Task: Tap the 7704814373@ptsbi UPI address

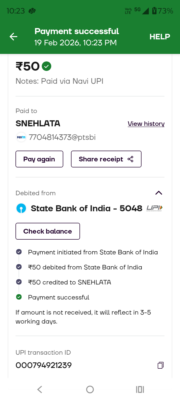Action: 62,137
